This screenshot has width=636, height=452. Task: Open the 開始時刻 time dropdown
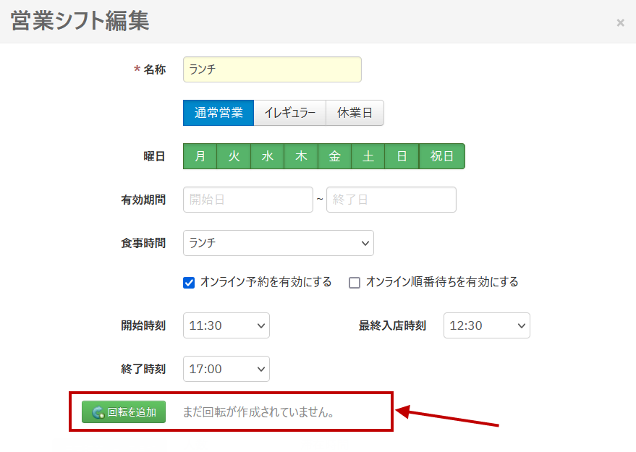[x=226, y=325]
